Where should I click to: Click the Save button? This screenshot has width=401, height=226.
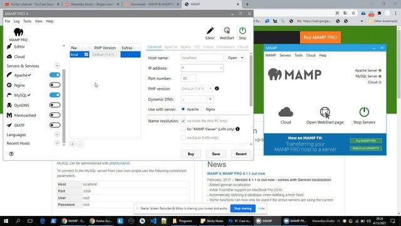click(216, 154)
